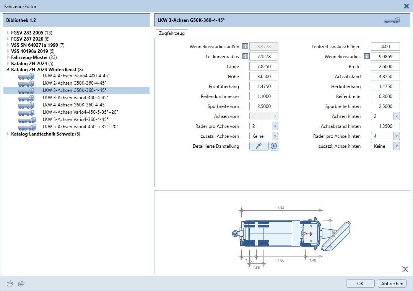Open the Achsen hinten dropdown

(x=397, y=116)
